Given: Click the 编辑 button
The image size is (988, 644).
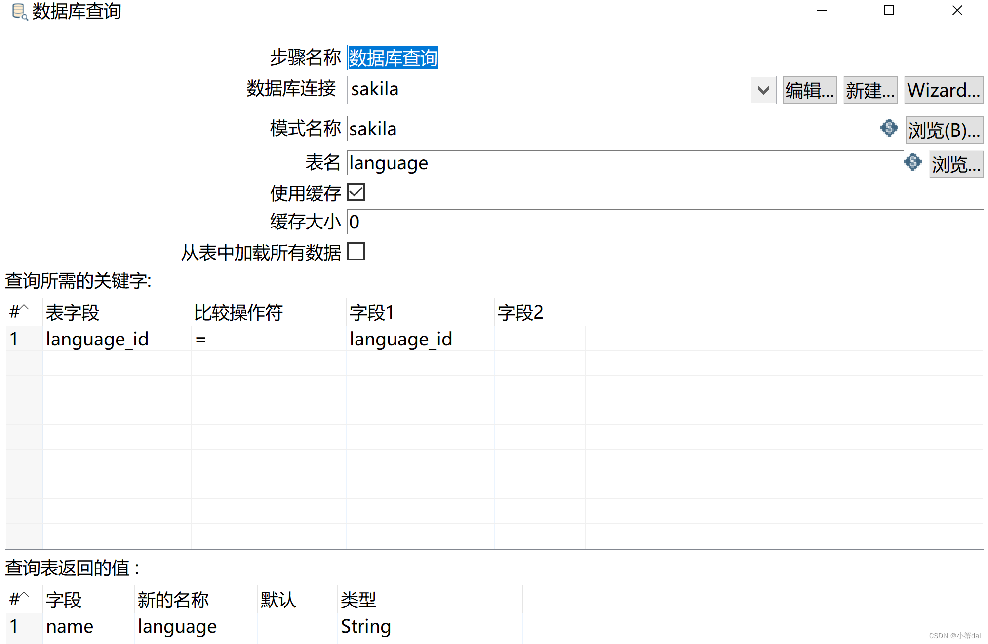Looking at the screenshot, I should coord(809,90).
